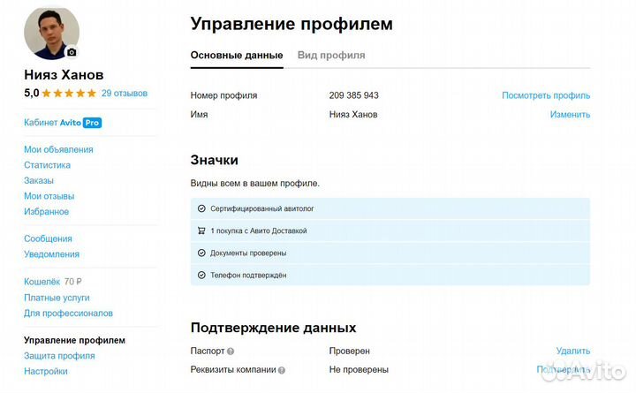The height and width of the screenshot is (393, 636).
Task: Click the Проверен passport status
Action: (349, 351)
